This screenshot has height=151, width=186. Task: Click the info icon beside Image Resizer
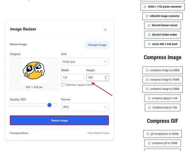[x=105, y=30]
